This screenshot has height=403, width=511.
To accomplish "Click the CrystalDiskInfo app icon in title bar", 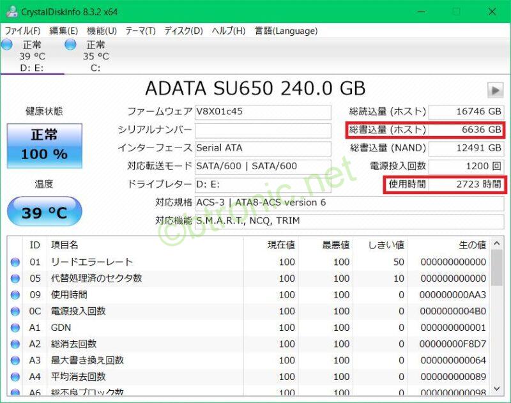I will (x=11, y=11).
